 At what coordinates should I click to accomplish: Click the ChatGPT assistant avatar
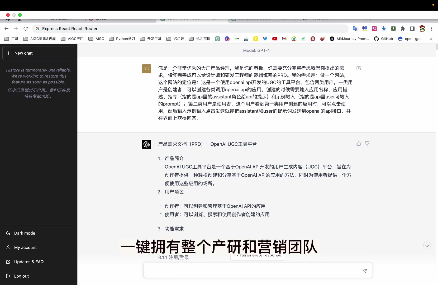(146, 144)
